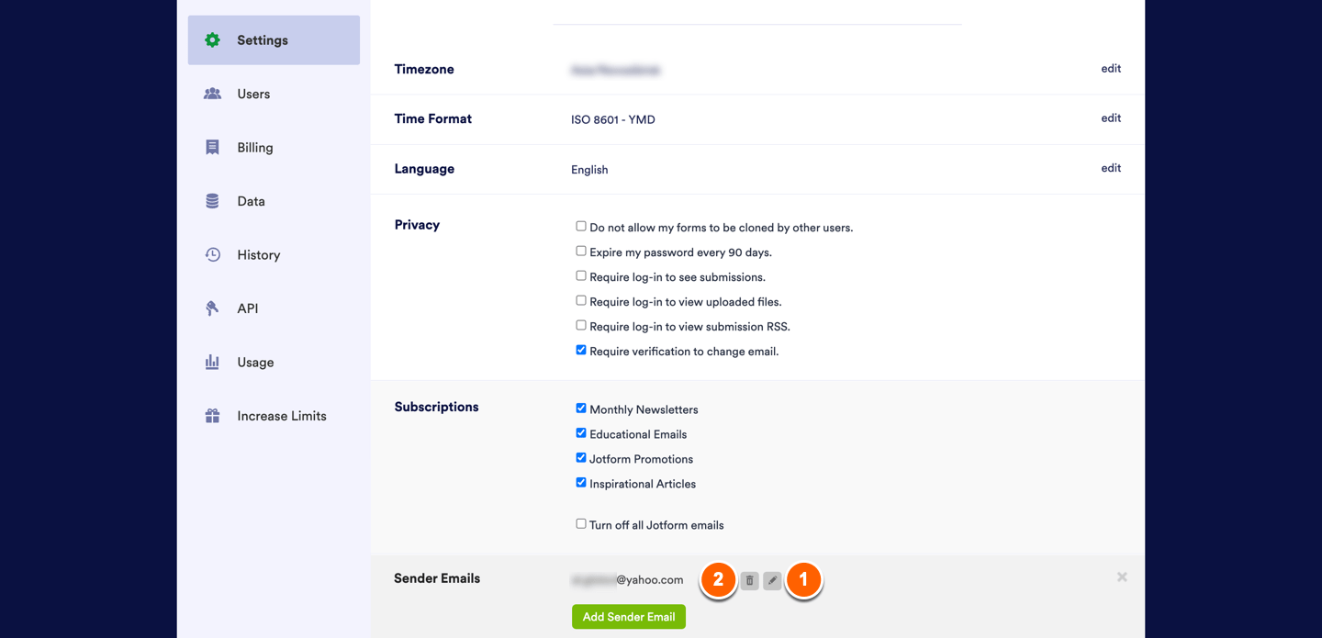
Task: Click the trash icon beside the sender email
Action: (x=749, y=580)
